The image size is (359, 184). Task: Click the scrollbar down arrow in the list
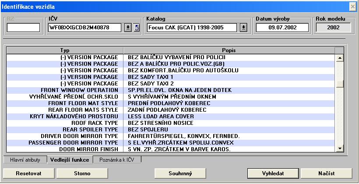pyautogui.click(x=339, y=149)
